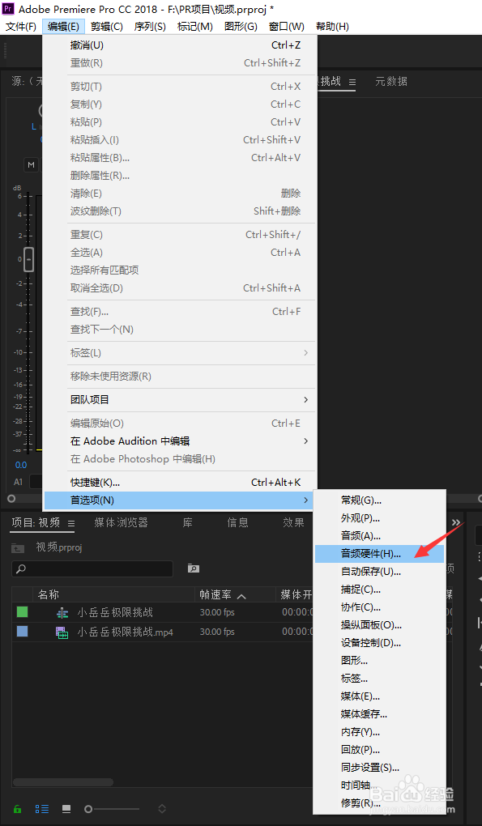Open the 图形(G) menu
Viewport: 482px width, 826px height.
[x=241, y=27]
